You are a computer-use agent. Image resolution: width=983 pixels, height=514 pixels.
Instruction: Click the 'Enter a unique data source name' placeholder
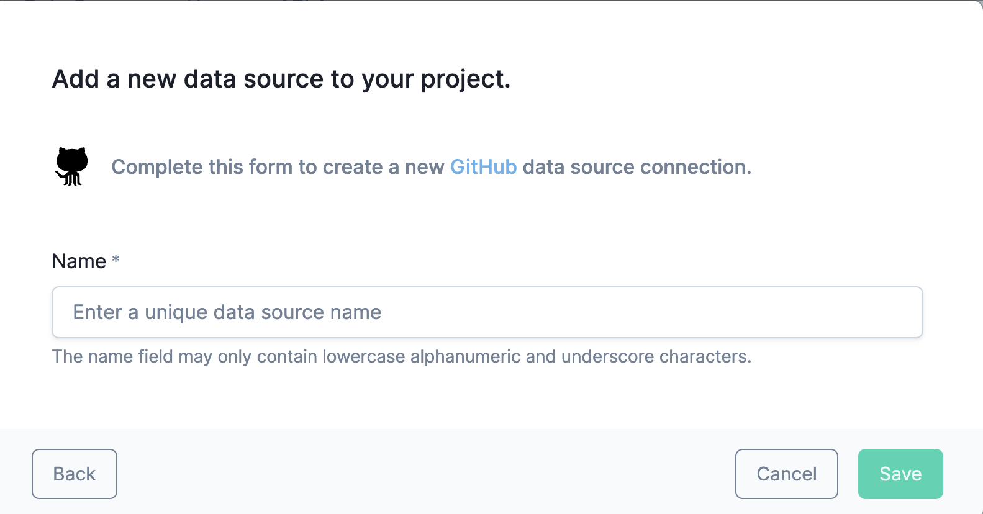tap(227, 312)
